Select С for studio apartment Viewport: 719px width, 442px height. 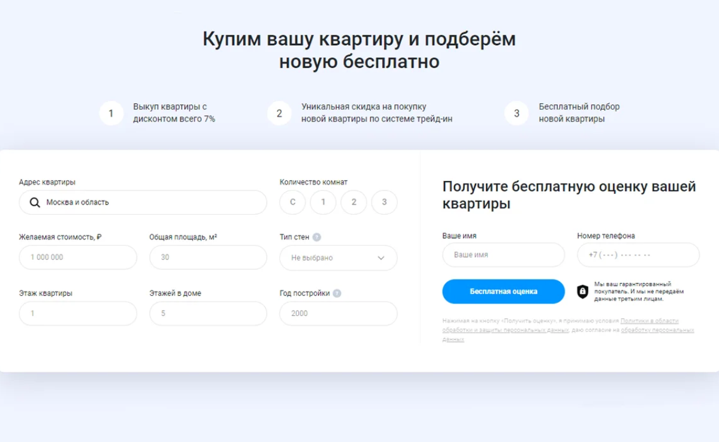(x=292, y=202)
